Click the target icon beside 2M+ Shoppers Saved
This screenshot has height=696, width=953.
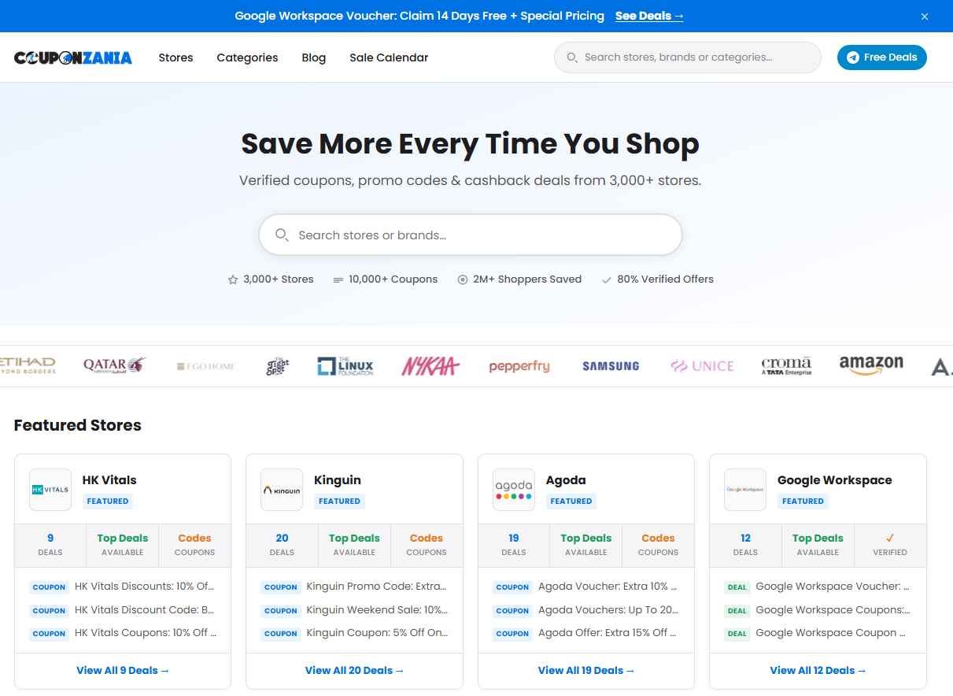pos(463,280)
